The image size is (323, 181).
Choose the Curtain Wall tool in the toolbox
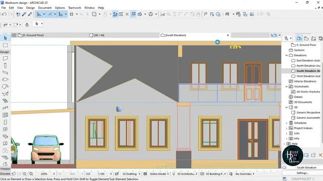tap(6, 115)
